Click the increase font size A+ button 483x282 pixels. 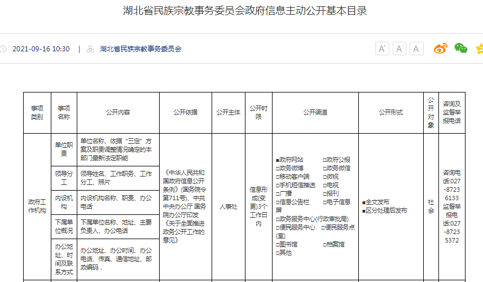pyautogui.click(x=382, y=49)
